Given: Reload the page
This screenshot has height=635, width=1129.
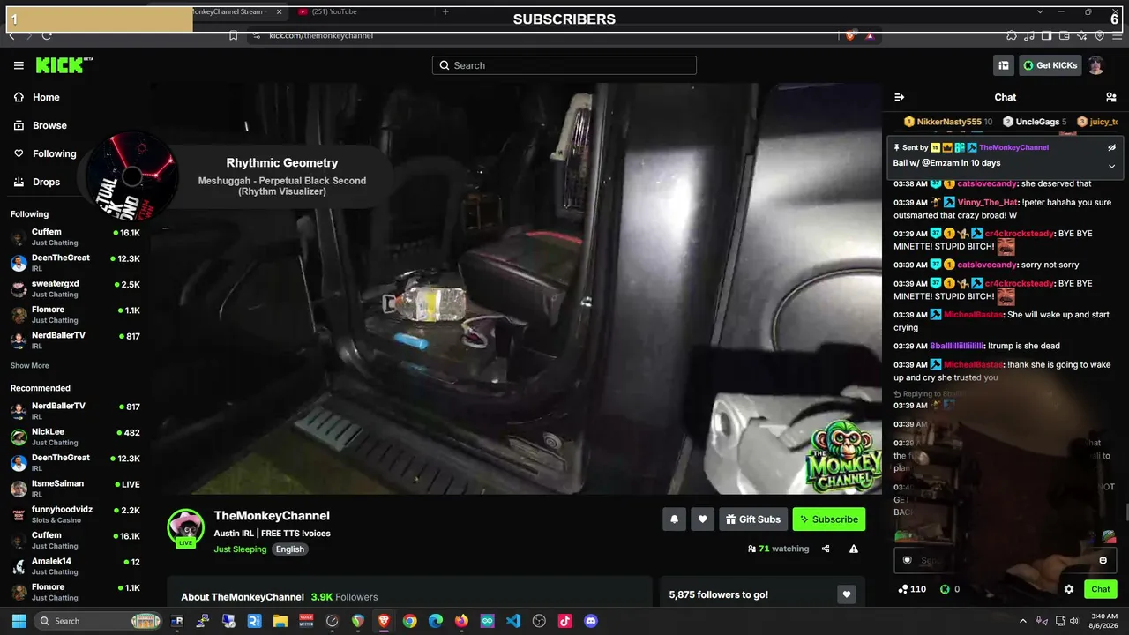Looking at the screenshot, I should [46, 35].
